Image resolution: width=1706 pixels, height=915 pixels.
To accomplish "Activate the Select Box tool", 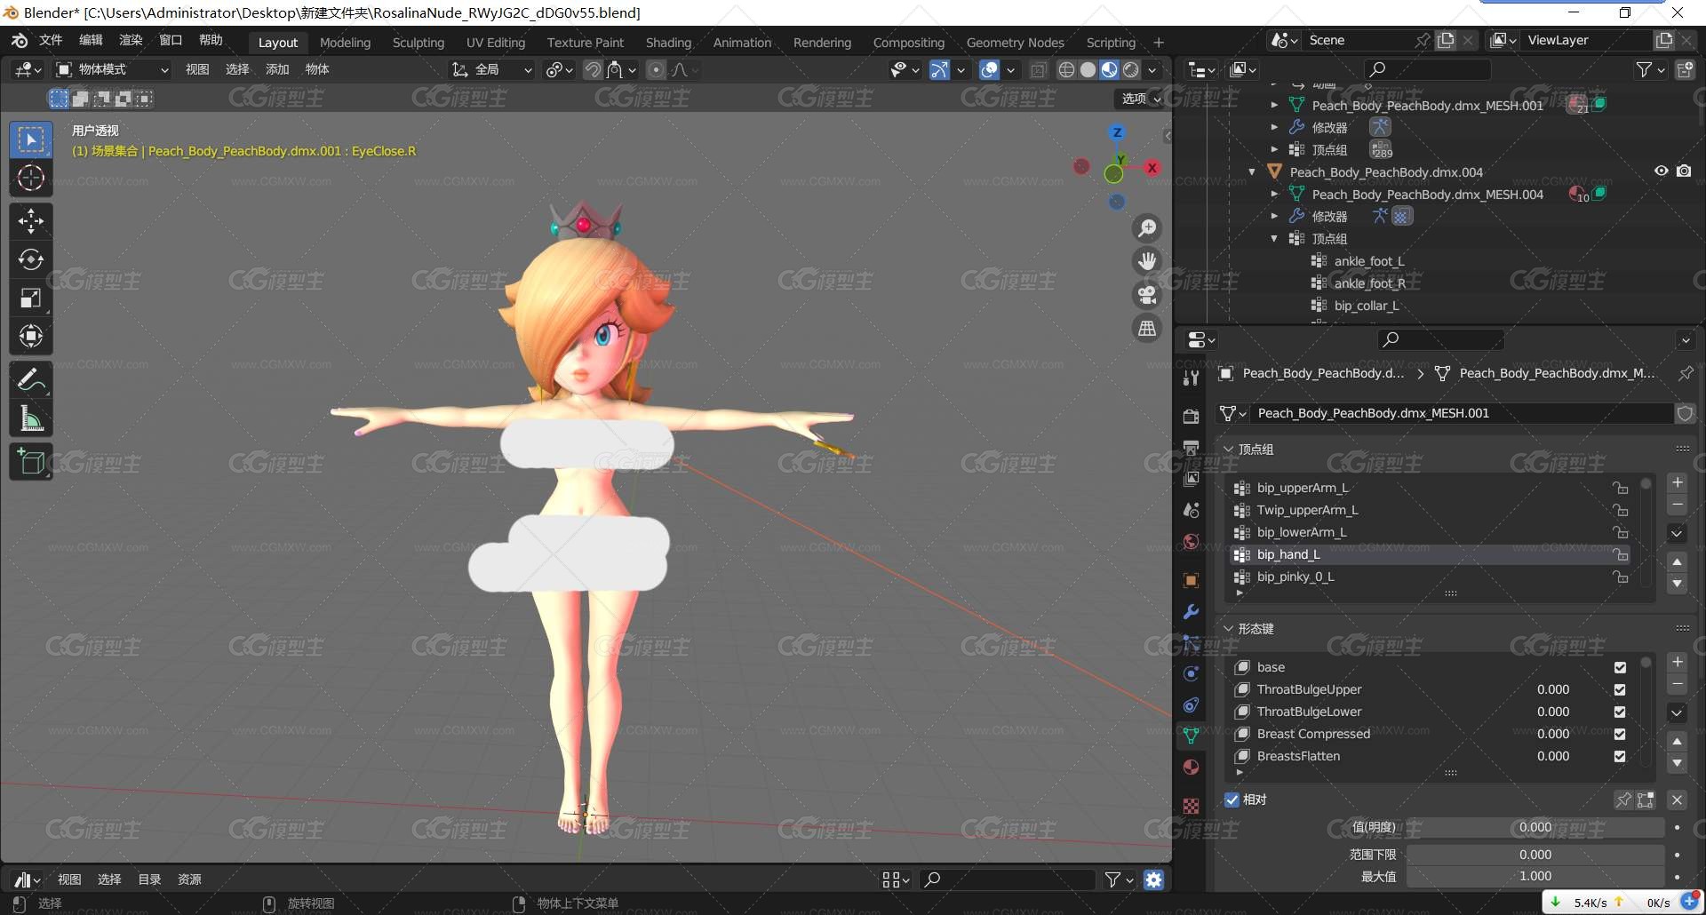I will click(31, 139).
